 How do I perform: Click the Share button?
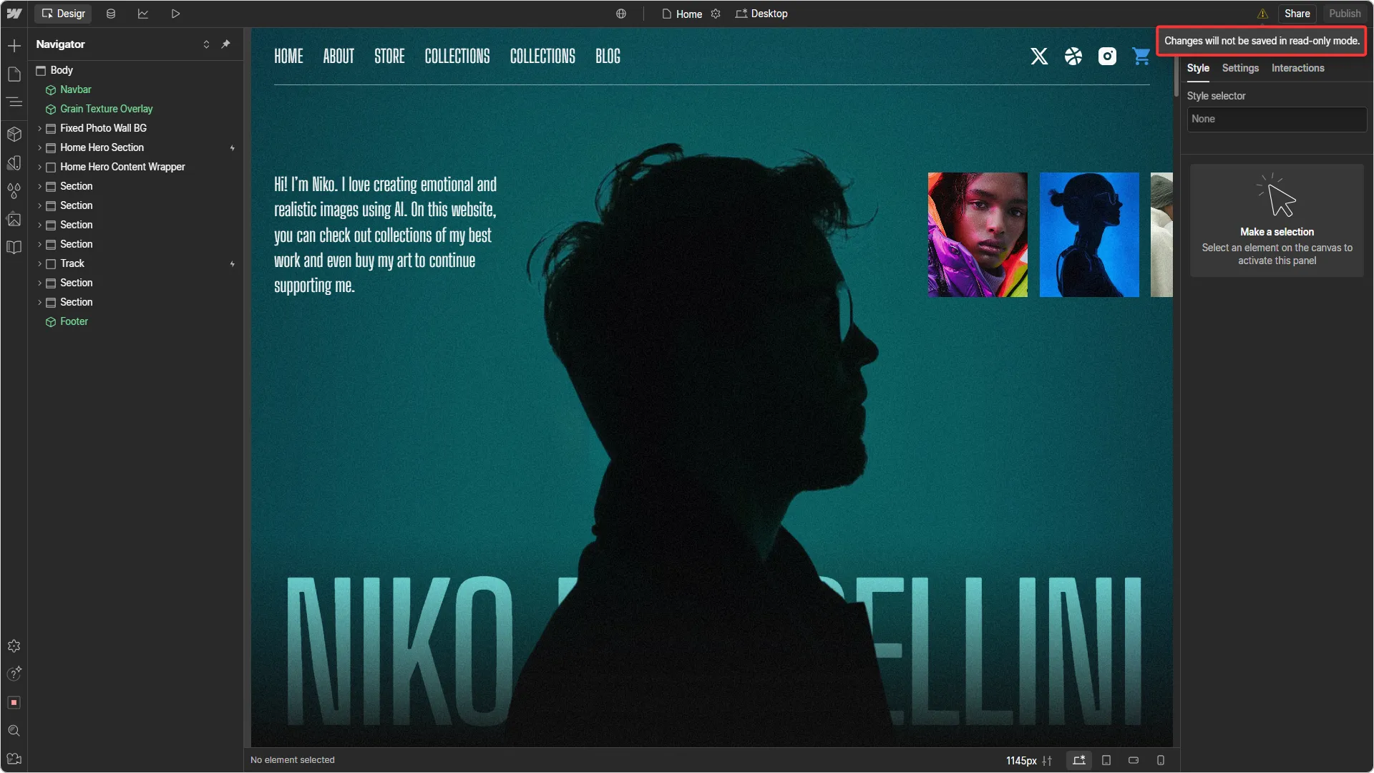coord(1297,14)
